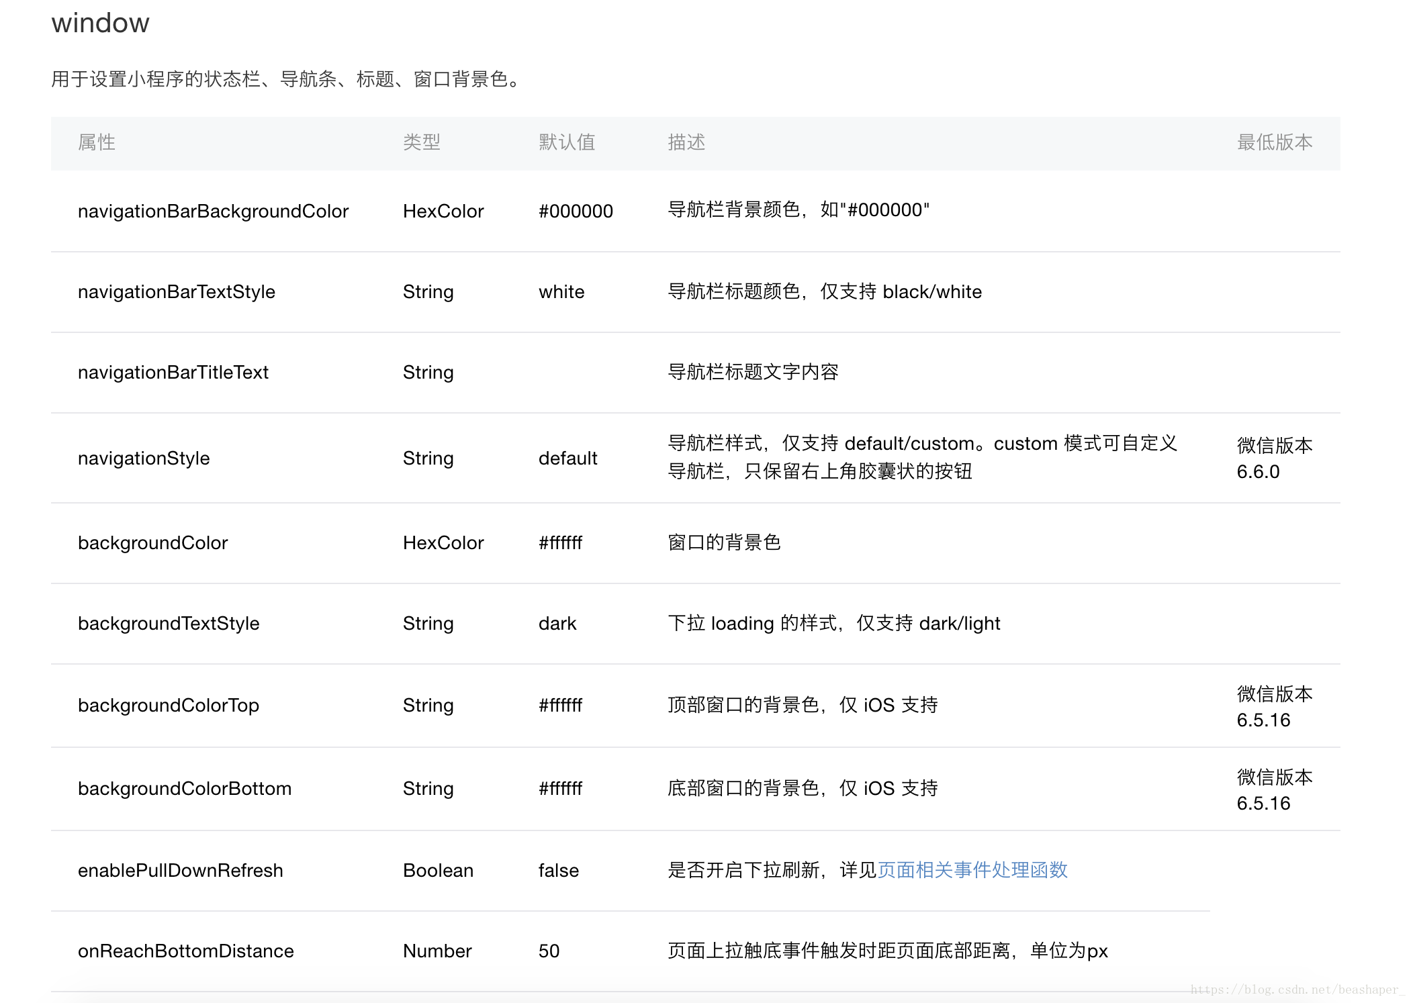Click the backgroundColorTop property name
This screenshot has width=1413, height=1003.
169,706
